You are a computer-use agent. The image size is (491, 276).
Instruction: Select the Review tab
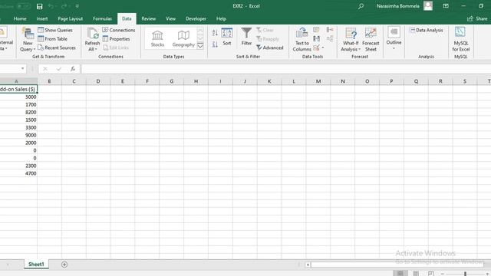148,18
